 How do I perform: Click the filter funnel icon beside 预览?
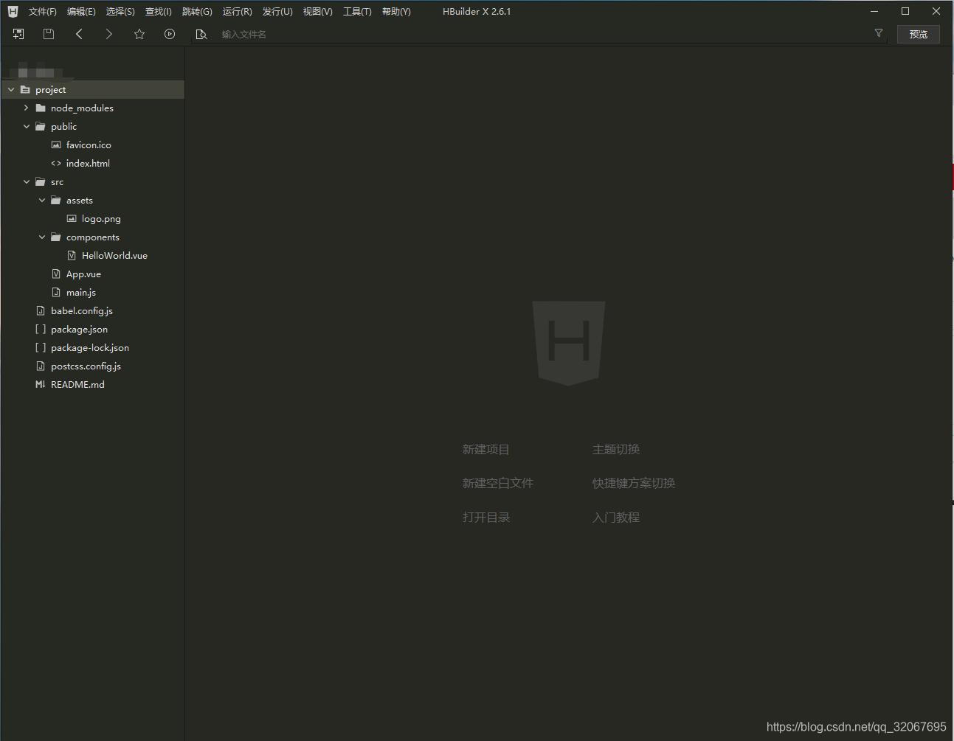pyautogui.click(x=878, y=33)
